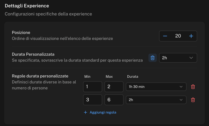
Task: Click 'Configurazioni specifiche della experience' text
Action: pyautogui.click(x=48, y=14)
